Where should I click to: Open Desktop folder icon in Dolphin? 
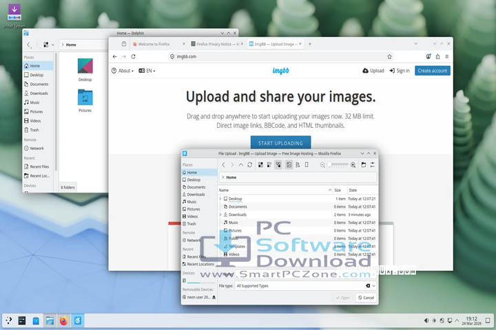coord(85,69)
